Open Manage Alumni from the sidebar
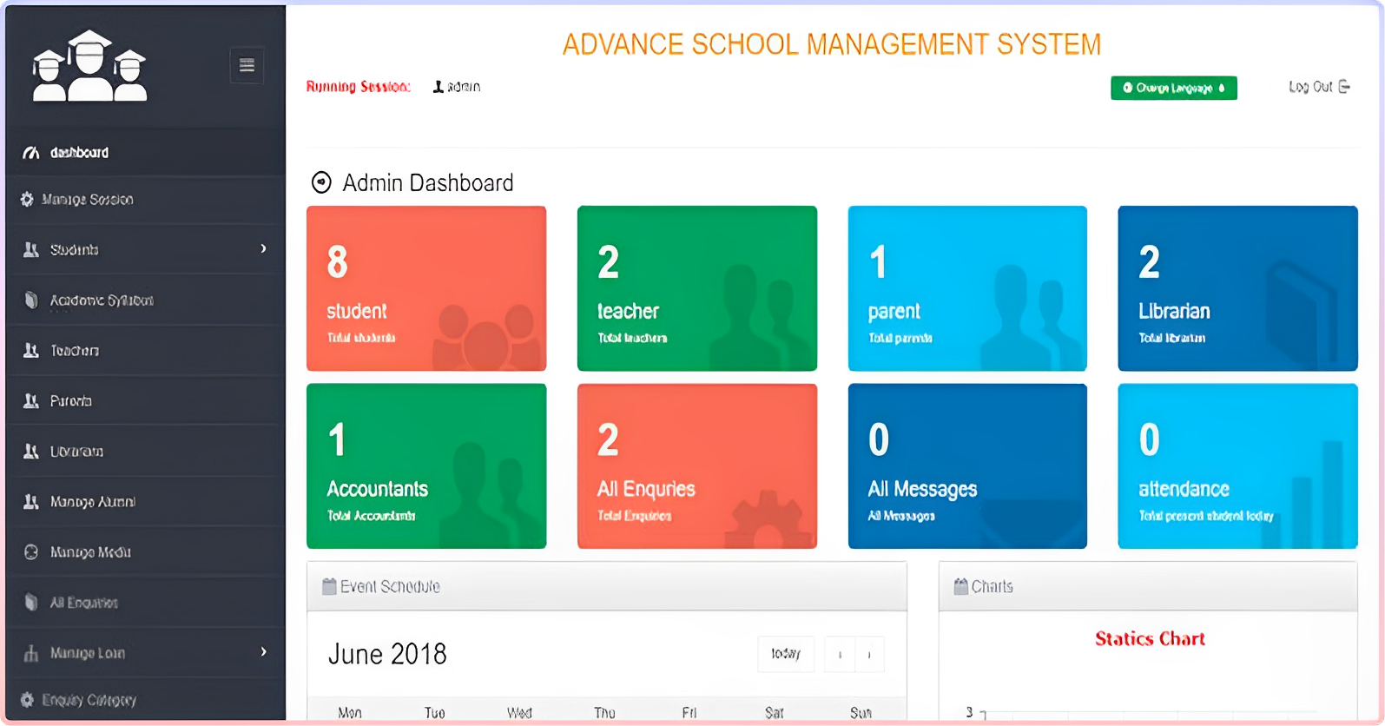Screen dimensions: 1385x726 click(x=92, y=502)
